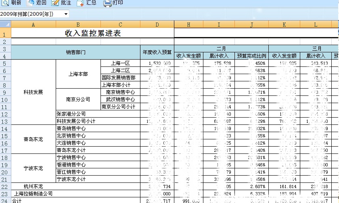Click 累计收入 under 三月

click(x=316, y=56)
